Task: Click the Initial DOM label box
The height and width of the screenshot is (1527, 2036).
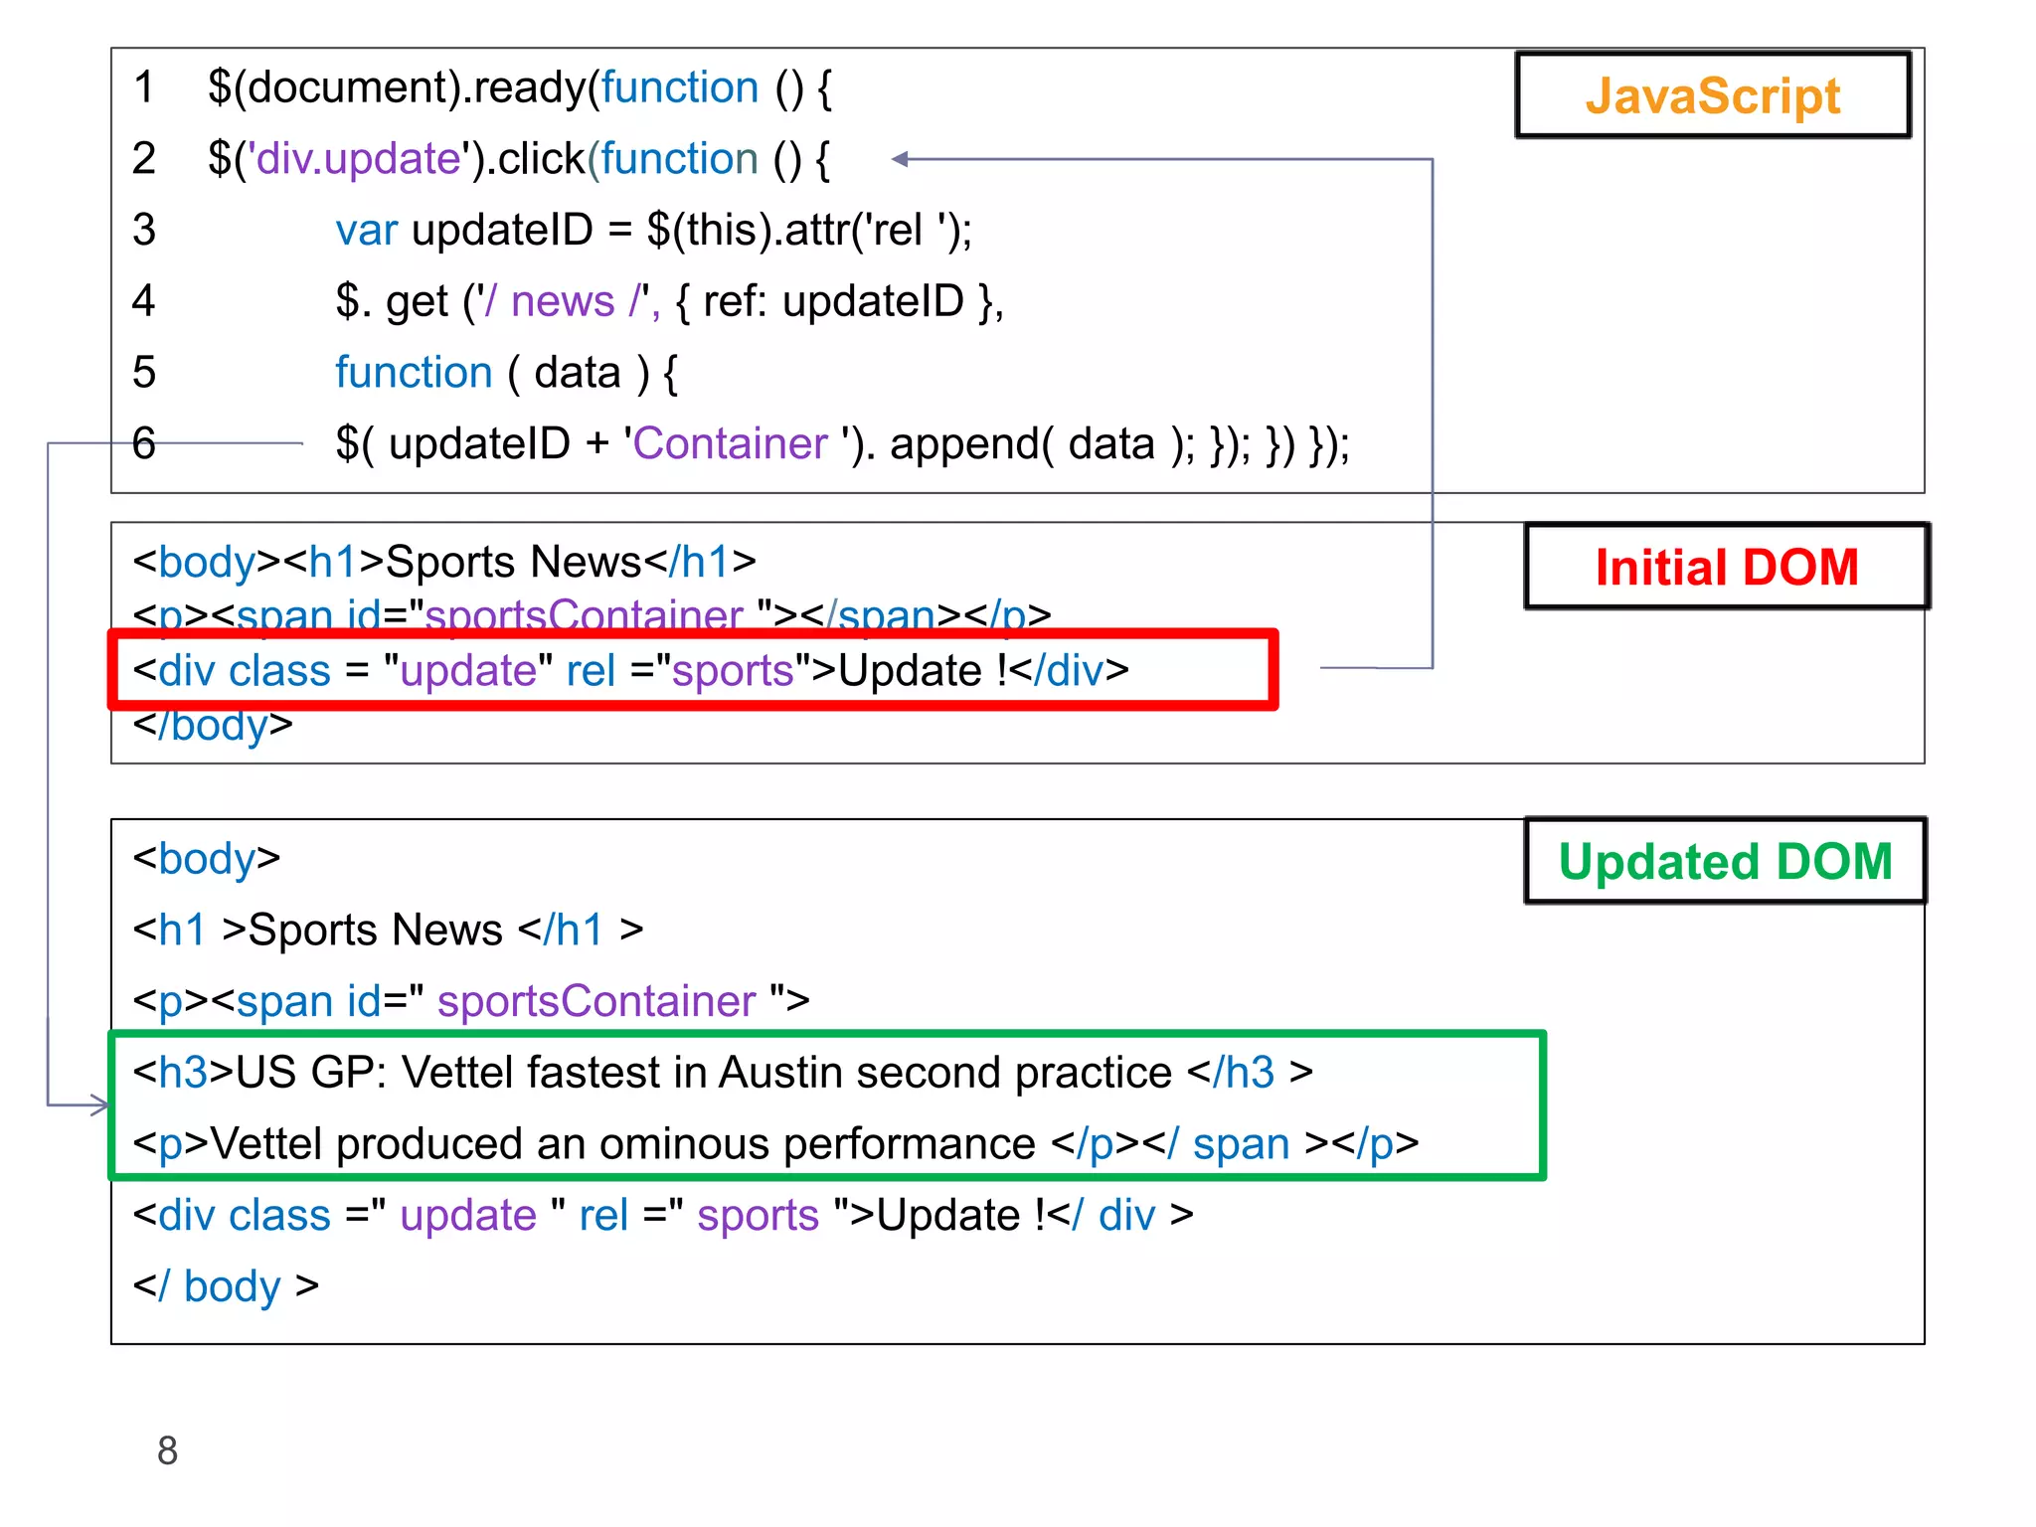Action: click(x=1726, y=567)
